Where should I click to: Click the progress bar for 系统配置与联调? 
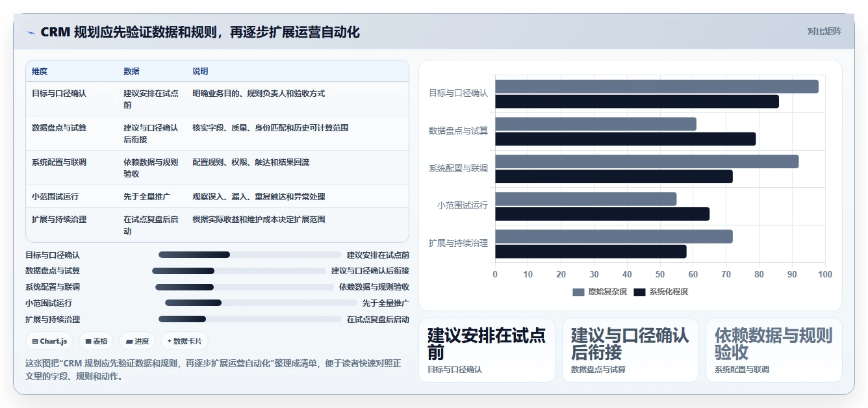point(244,287)
